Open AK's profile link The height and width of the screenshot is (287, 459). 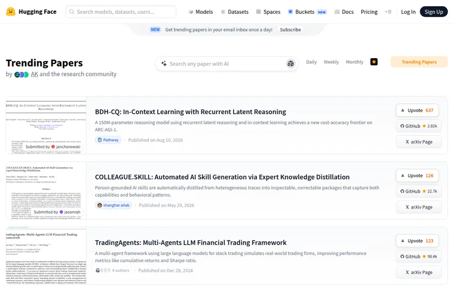pyautogui.click(x=34, y=74)
